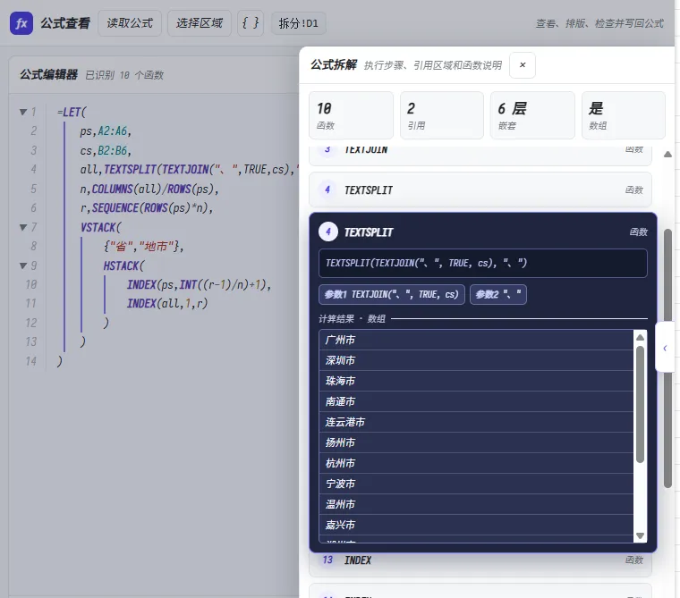The width and height of the screenshot is (680, 598).
Task: Click the A2:A6 reference in editor
Action: point(113,131)
